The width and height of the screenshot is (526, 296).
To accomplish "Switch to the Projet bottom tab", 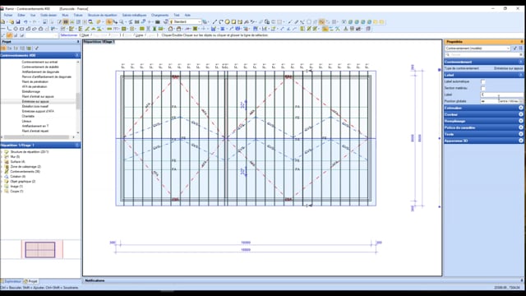I will point(30,281).
